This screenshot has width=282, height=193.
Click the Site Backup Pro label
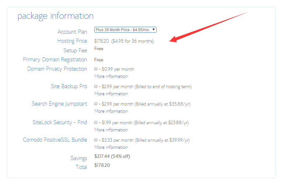click(69, 86)
